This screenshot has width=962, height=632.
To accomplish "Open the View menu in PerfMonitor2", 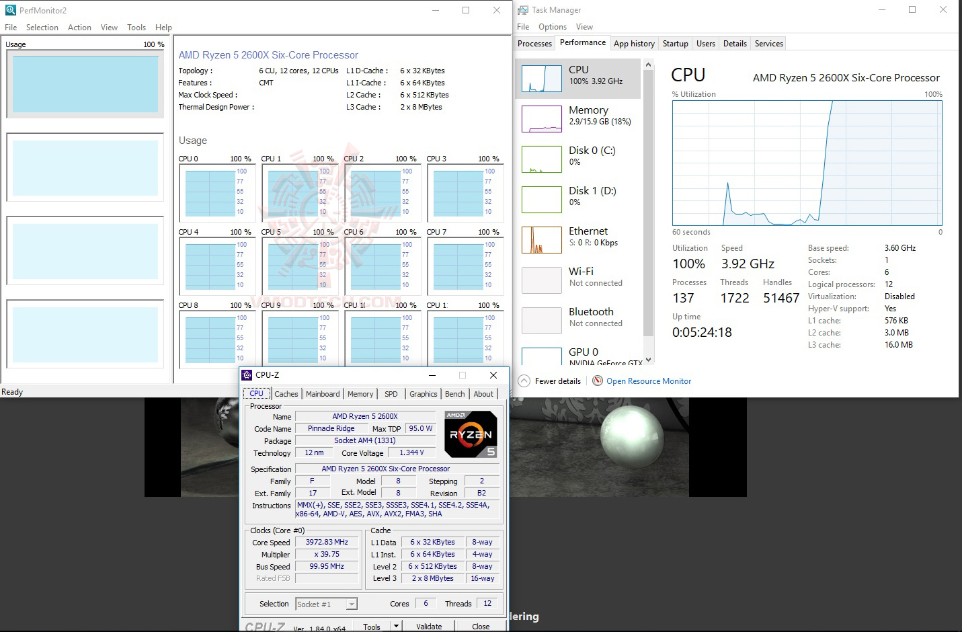I will pyautogui.click(x=109, y=28).
